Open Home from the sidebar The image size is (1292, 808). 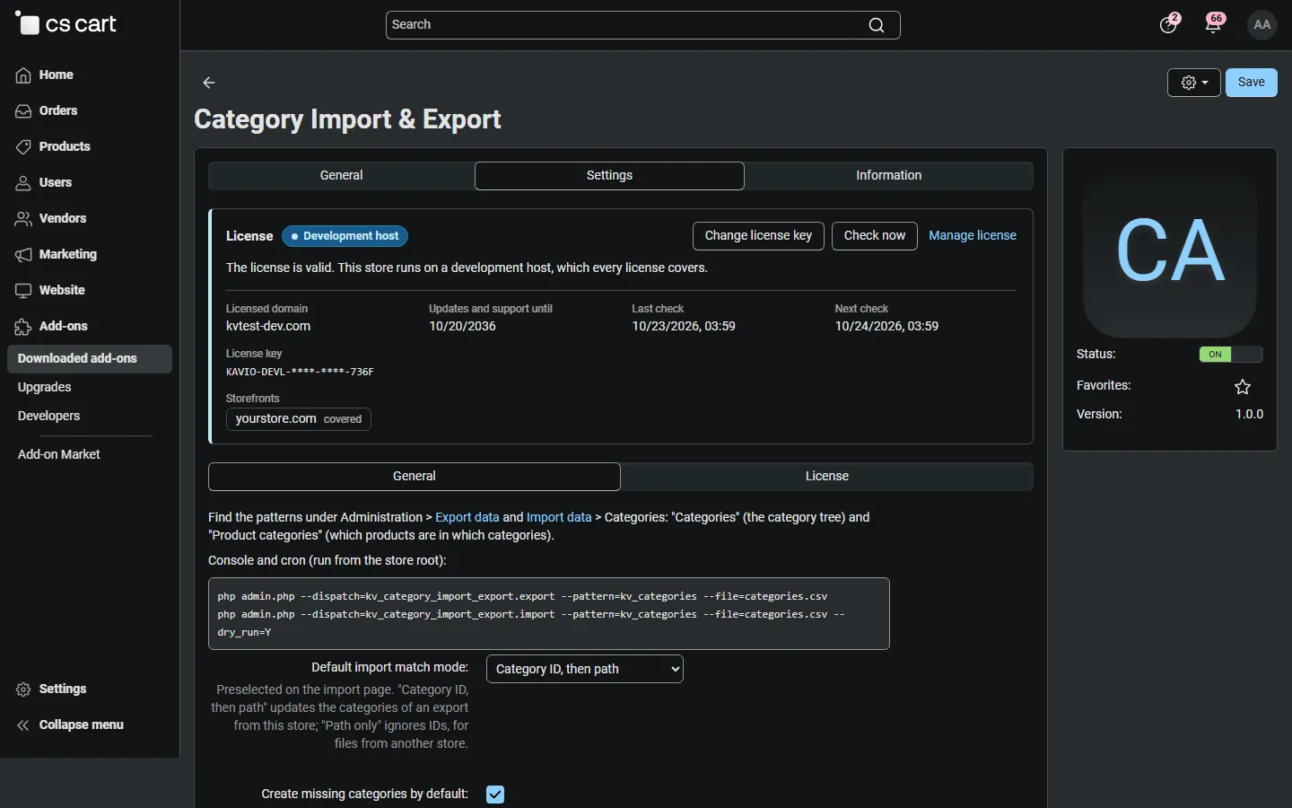pyautogui.click(x=45, y=75)
